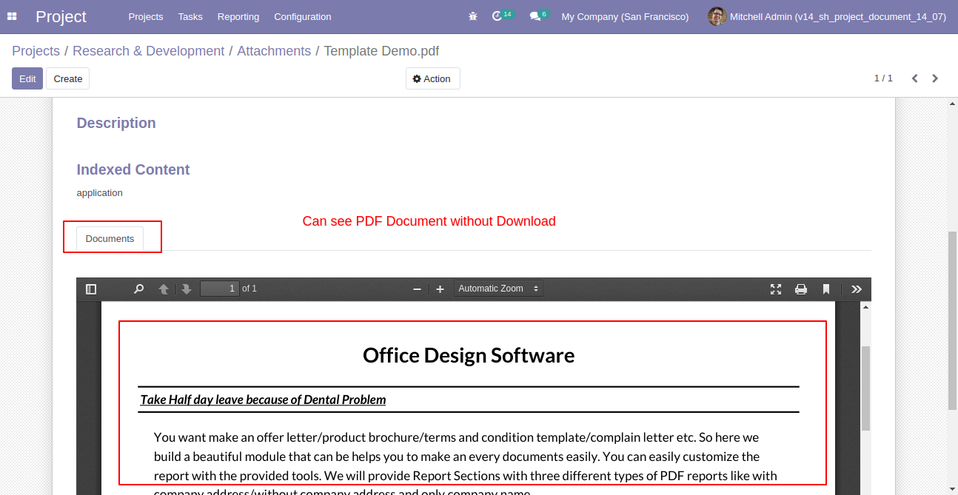This screenshot has width=958, height=495.
Task: Click PDF viewer vertical scrollbar thumb
Action: (x=865, y=388)
